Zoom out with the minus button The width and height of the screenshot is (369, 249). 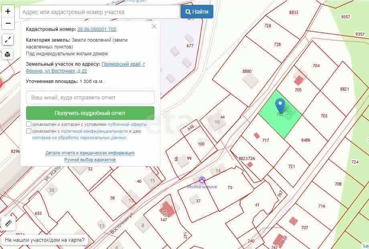(x=8, y=23)
